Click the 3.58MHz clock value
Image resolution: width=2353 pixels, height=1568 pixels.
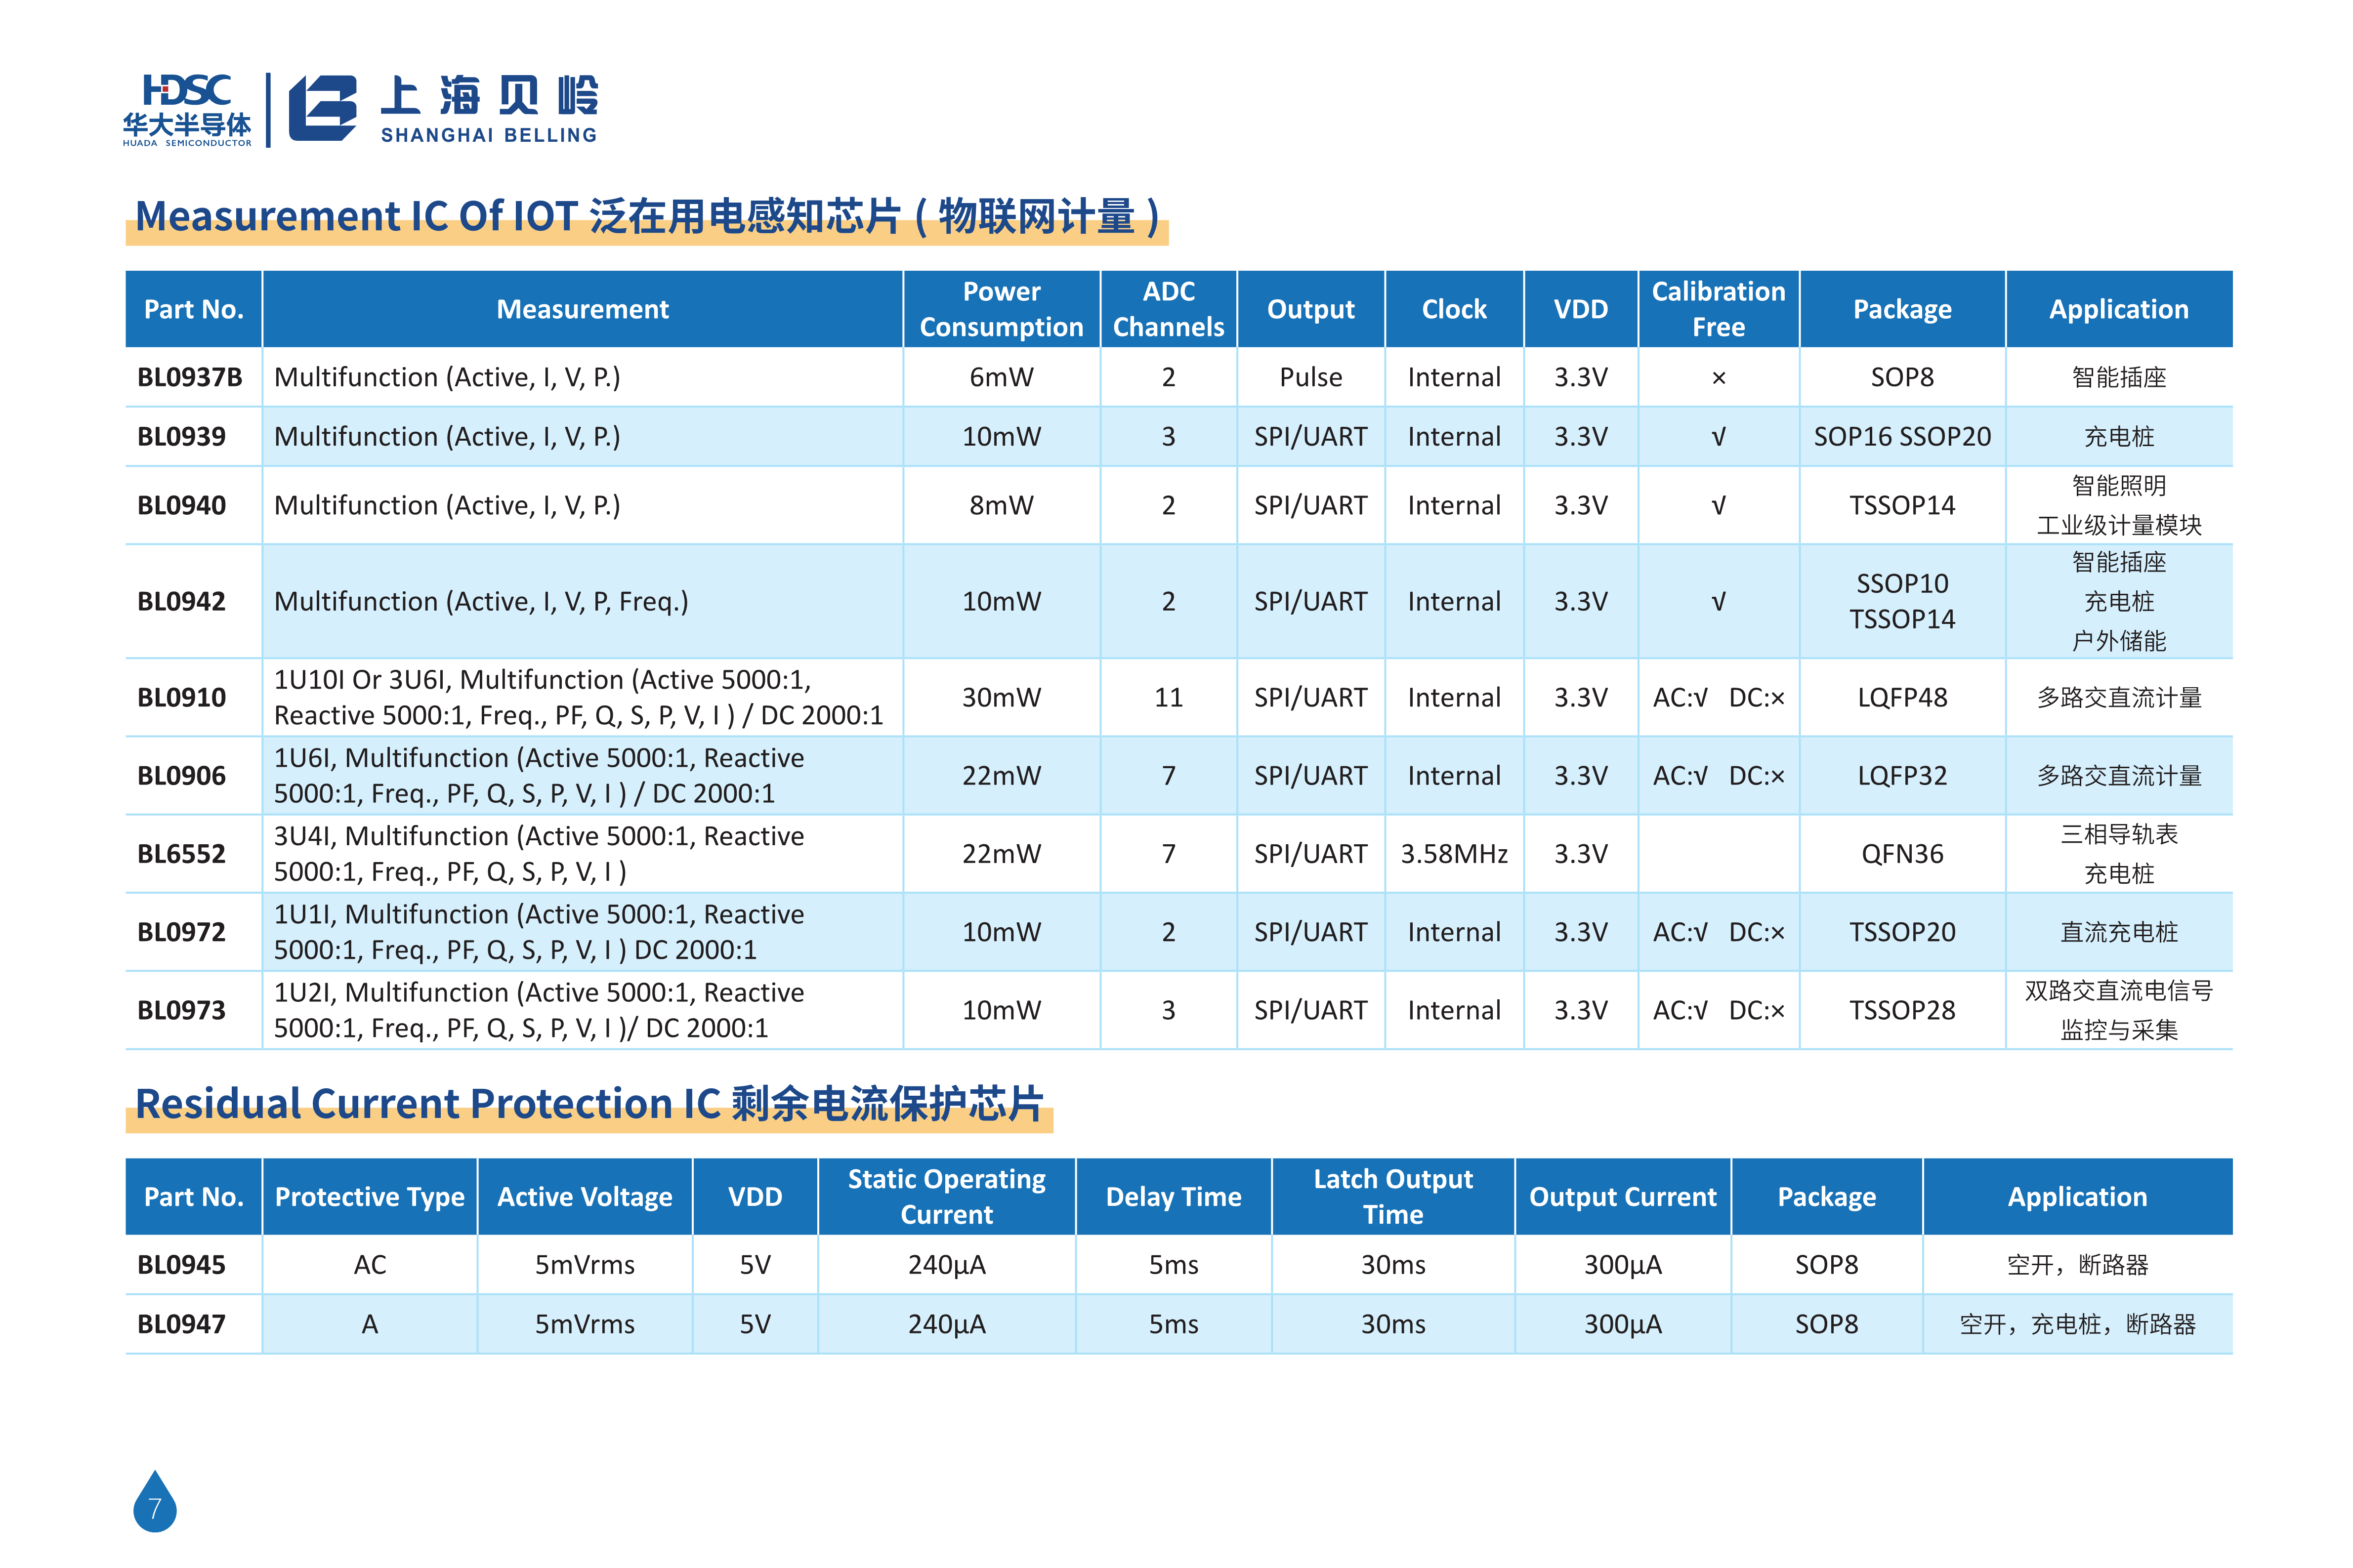click(1454, 853)
